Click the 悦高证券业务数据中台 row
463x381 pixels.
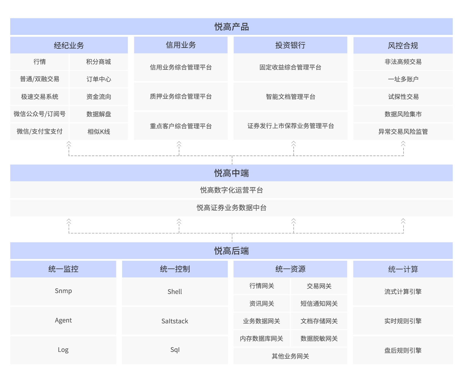[231, 208]
